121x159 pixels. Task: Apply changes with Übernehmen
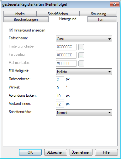pos(81,152)
